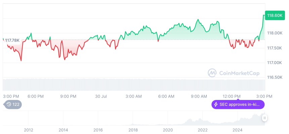Click the pause-style handle on the timeline navigator
The image size is (289, 134).
(x=264, y=118)
